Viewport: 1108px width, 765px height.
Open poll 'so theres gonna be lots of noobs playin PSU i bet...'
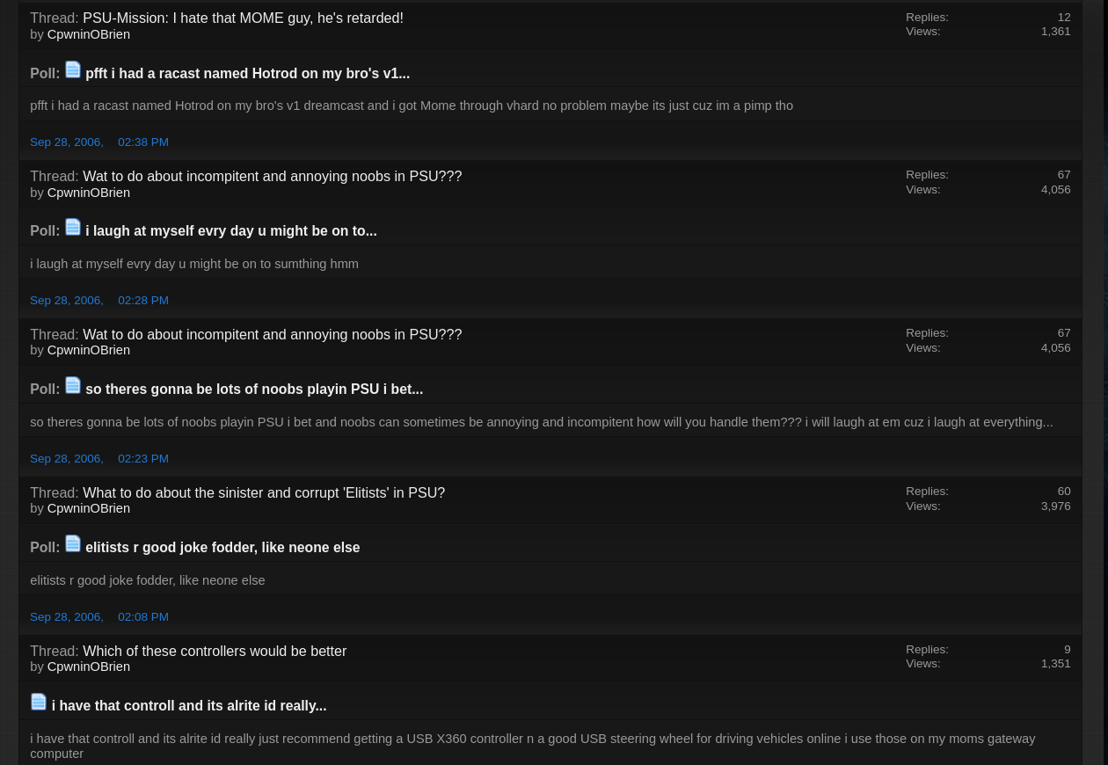tap(253, 389)
